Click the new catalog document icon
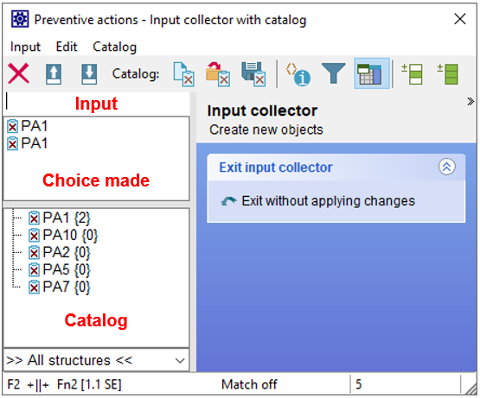This screenshot has width=480, height=398. coord(183,74)
